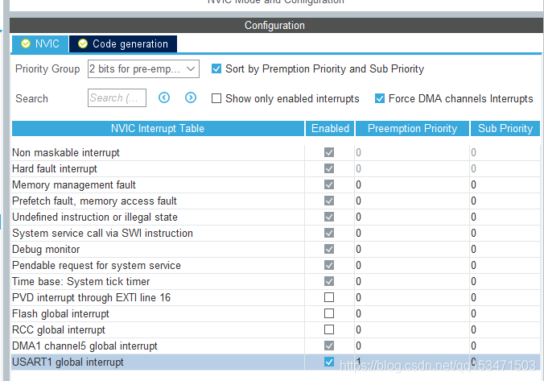Enable PVD interrupt through EXTI line 16
This screenshot has height=381, width=544.
click(329, 297)
